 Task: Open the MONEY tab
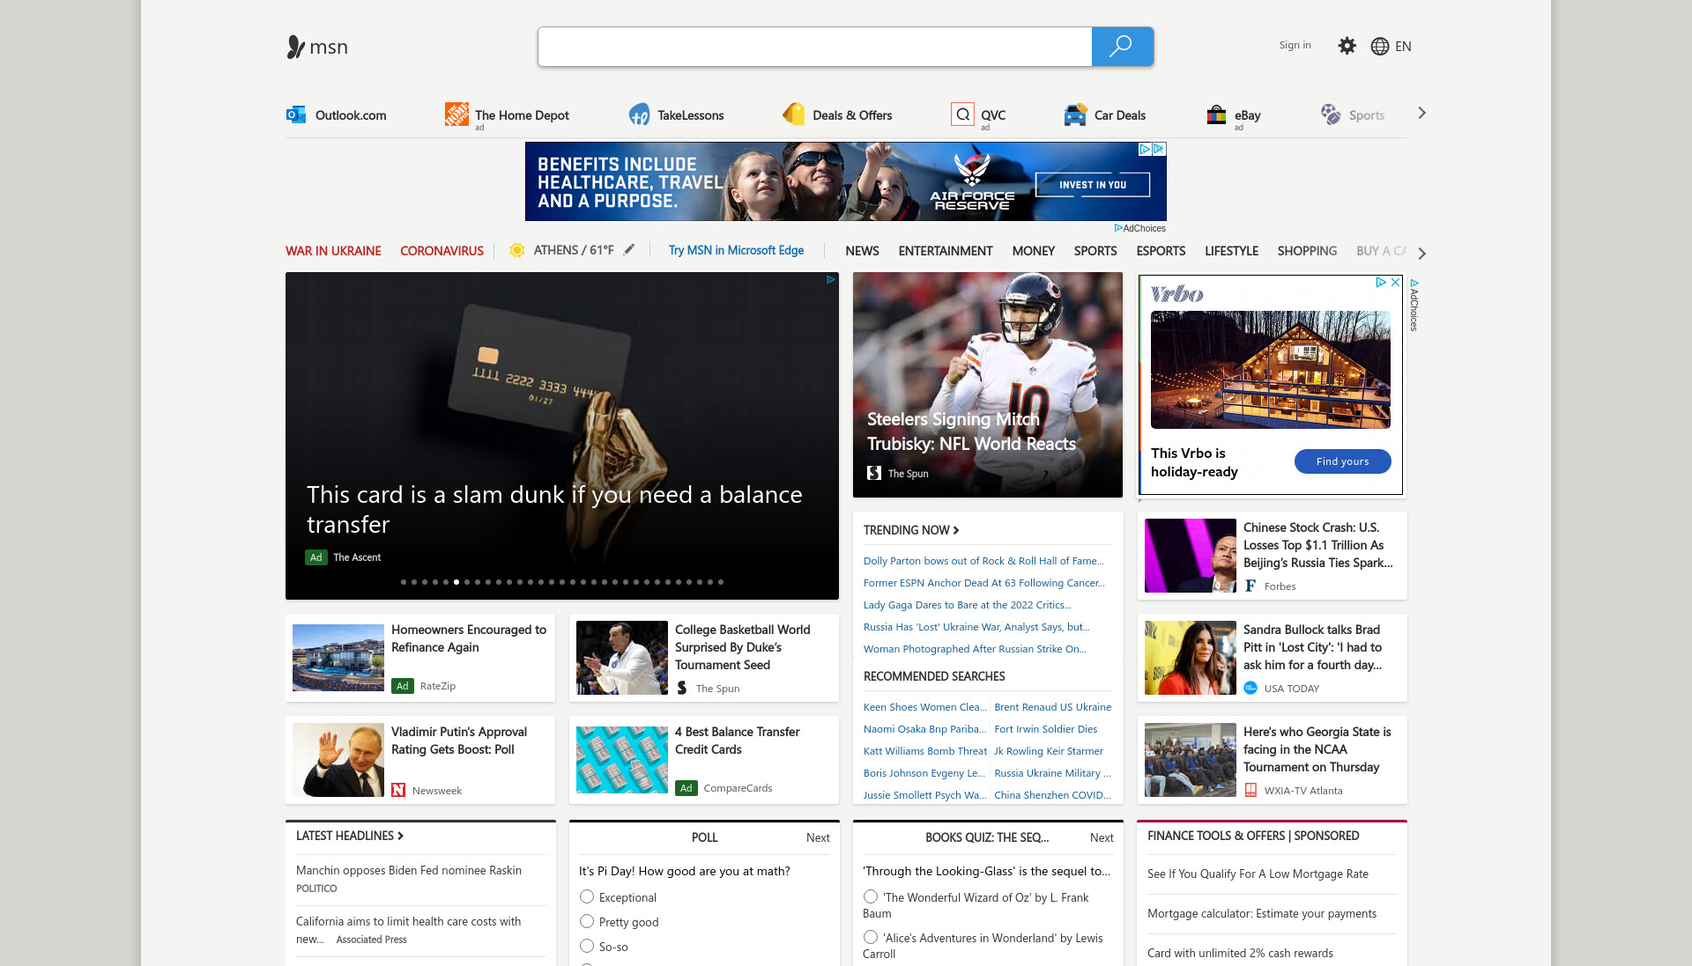pyautogui.click(x=1033, y=251)
